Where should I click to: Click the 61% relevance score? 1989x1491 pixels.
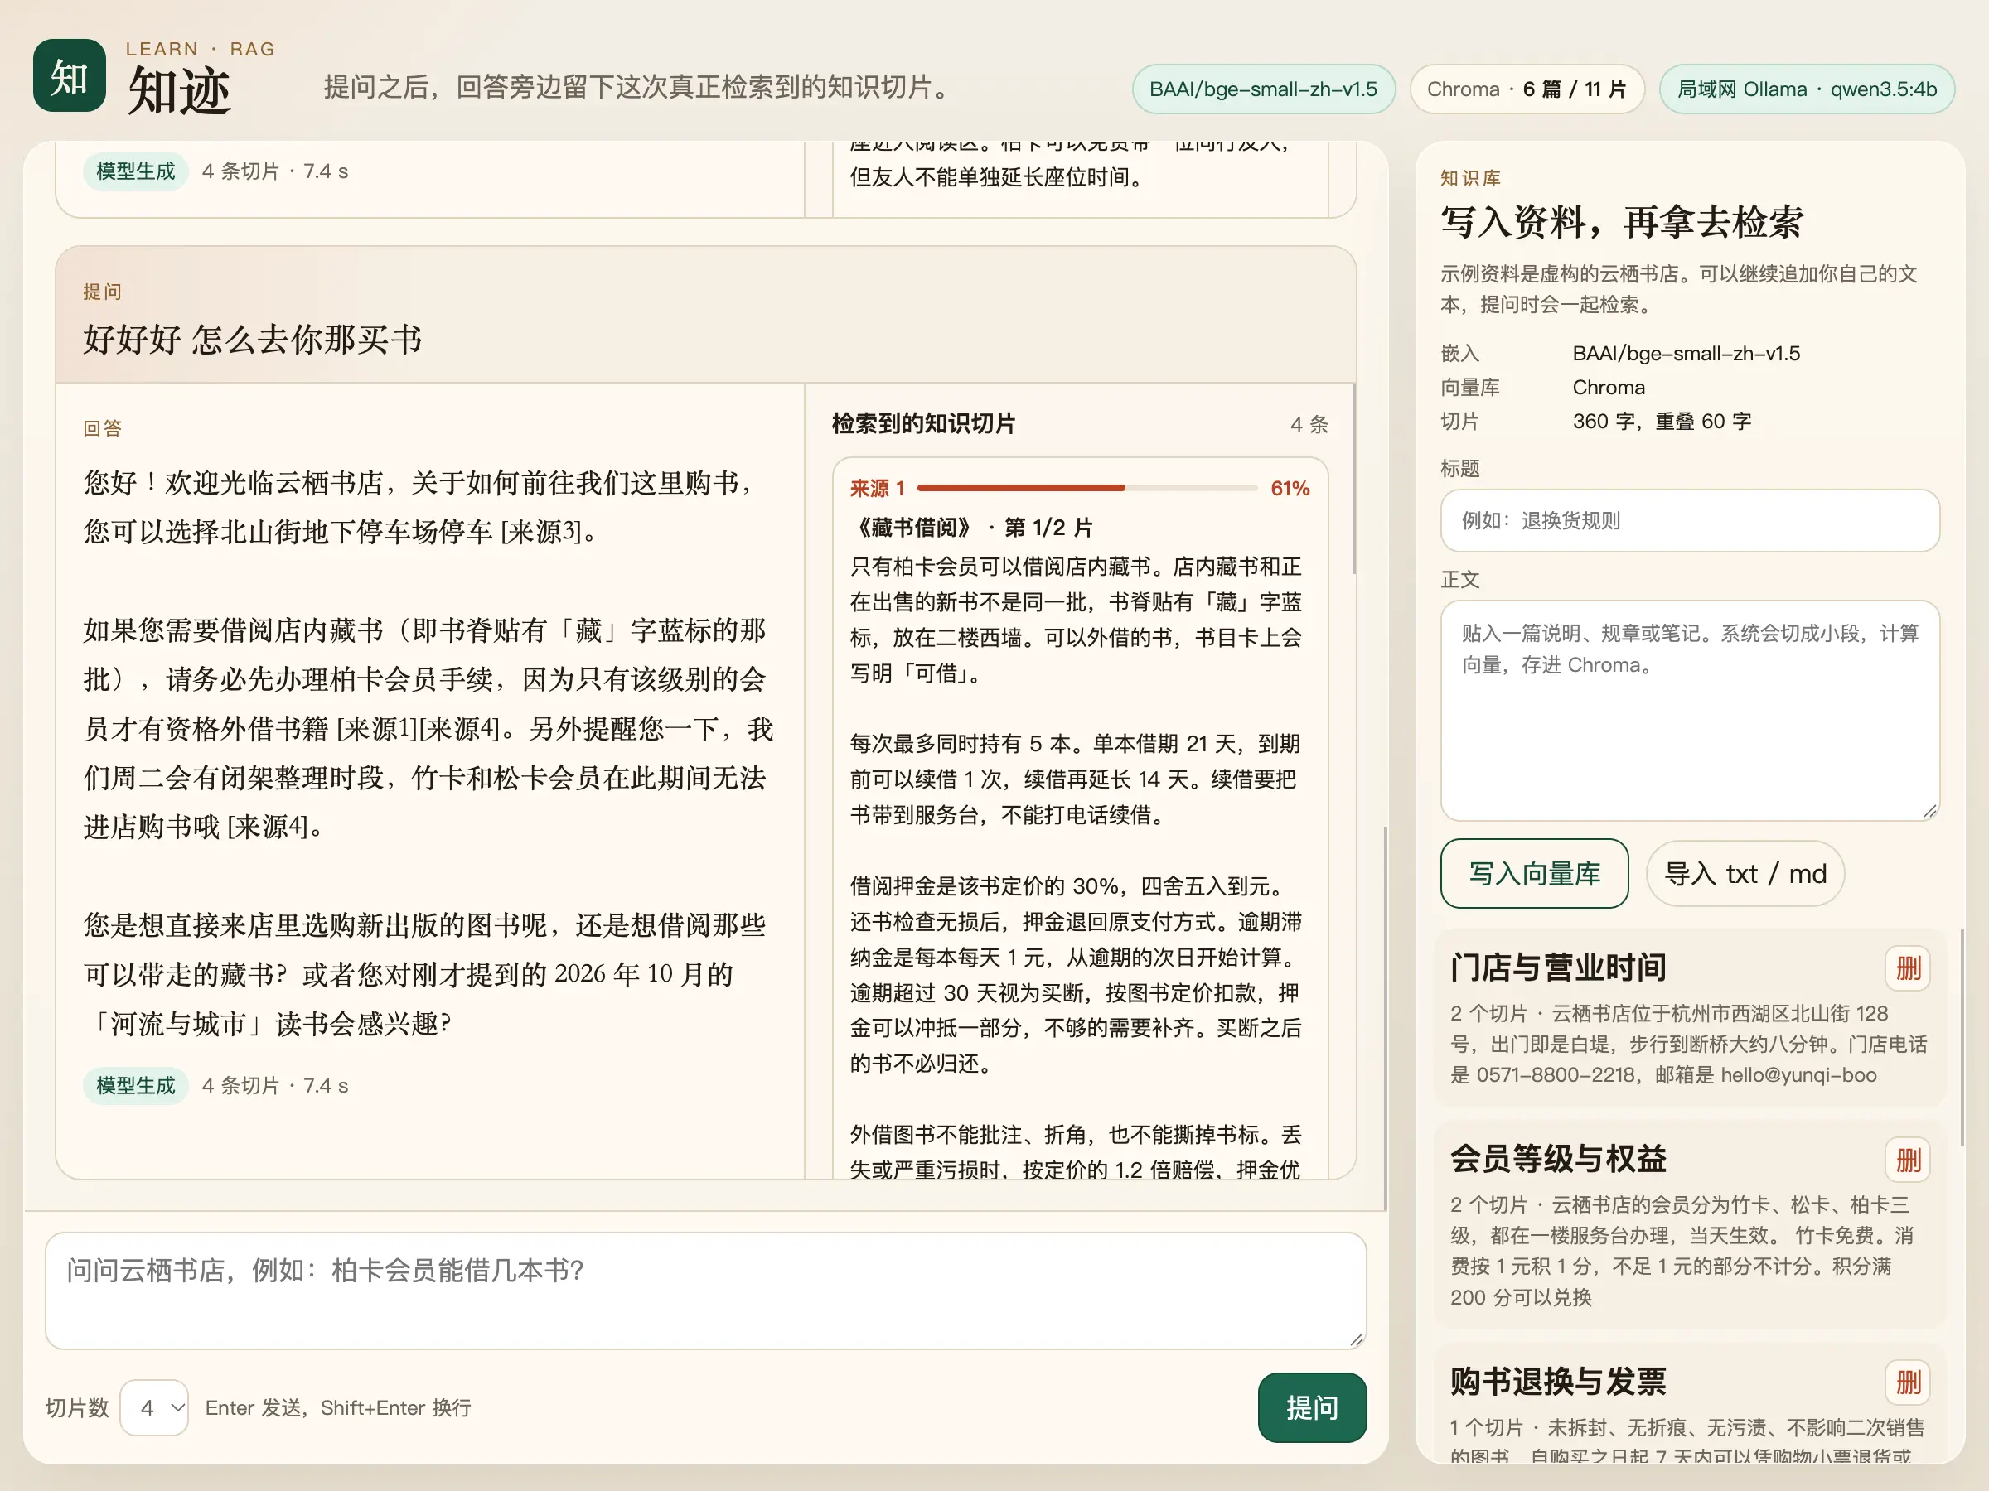coord(1290,488)
